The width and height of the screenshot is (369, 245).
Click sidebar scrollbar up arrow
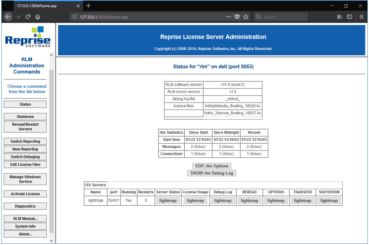pyautogui.click(x=52, y=55)
